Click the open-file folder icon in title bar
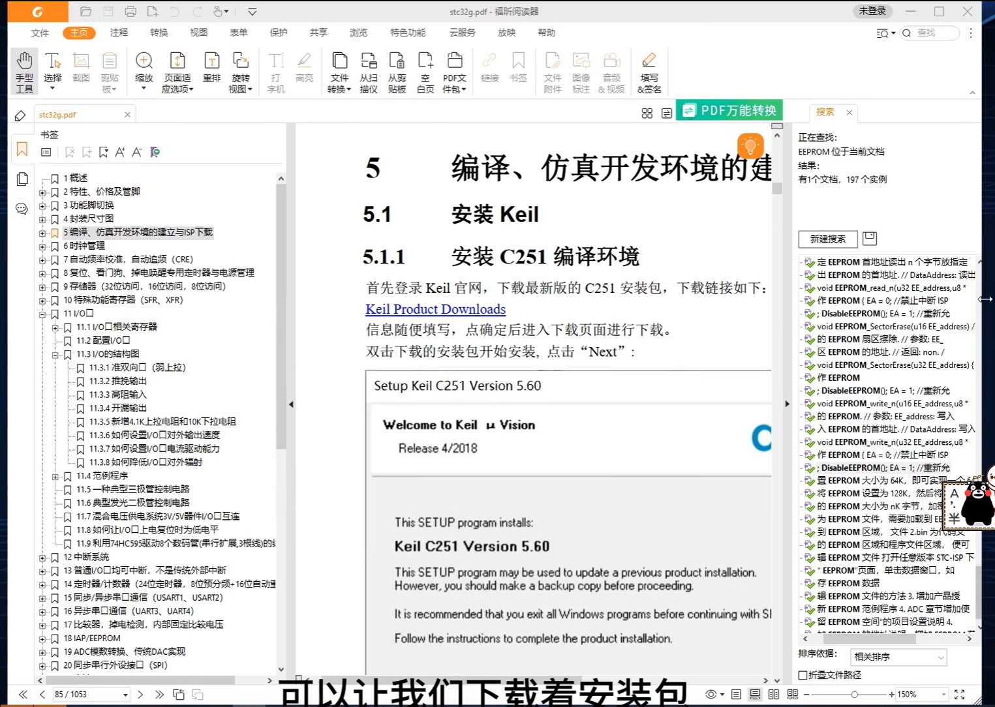 click(85, 12)
